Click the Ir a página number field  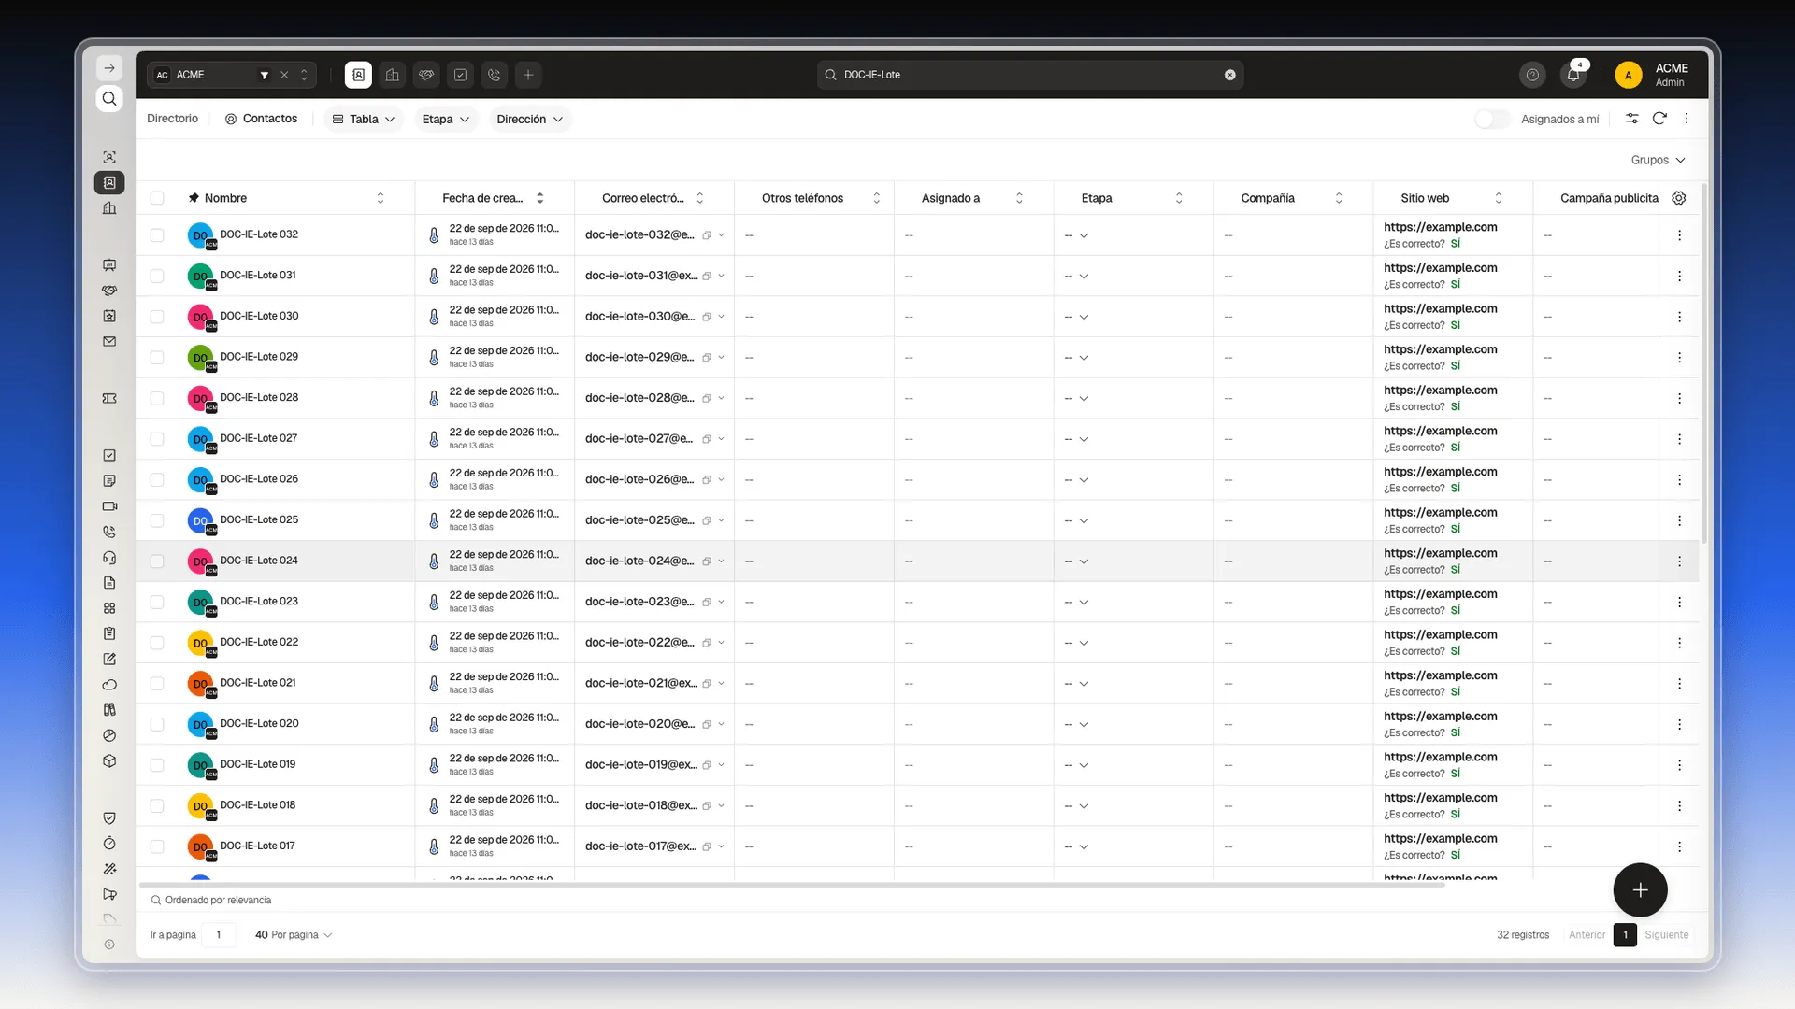click(219, 935)
